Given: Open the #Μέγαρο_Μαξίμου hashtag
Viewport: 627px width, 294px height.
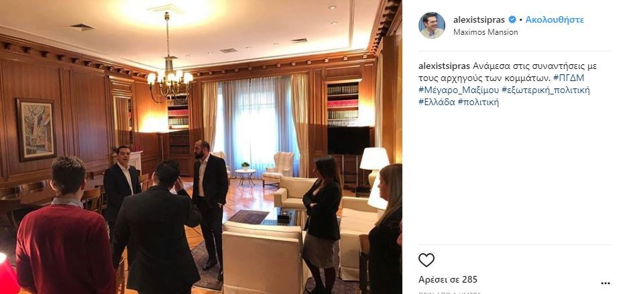Looking at the screenshot, I should pos(459,90).
